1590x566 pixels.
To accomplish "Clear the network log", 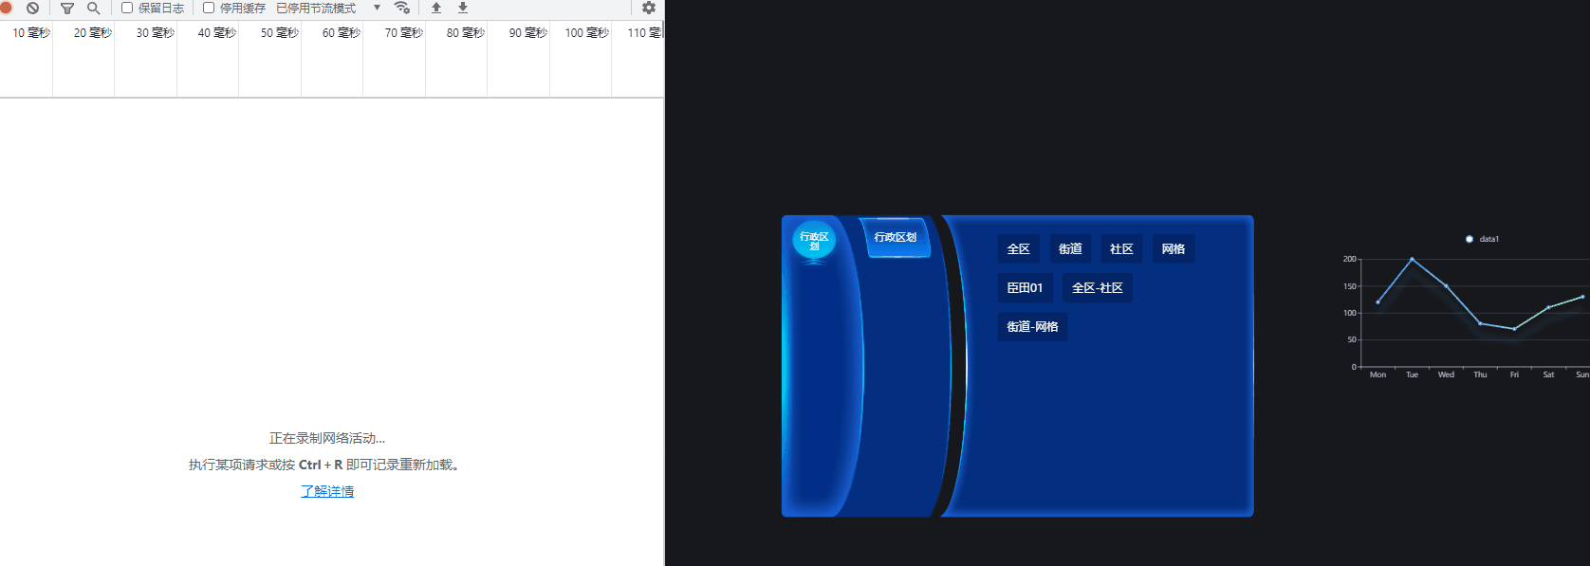I will [33, 8].
